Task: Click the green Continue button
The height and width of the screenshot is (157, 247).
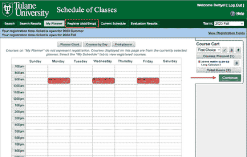Action: click(230, 78)
